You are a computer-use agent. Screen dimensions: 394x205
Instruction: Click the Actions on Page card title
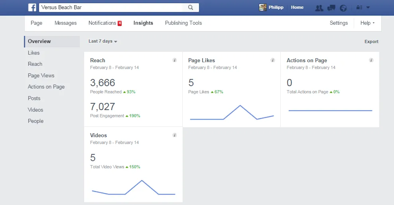[x=307, y=60]
